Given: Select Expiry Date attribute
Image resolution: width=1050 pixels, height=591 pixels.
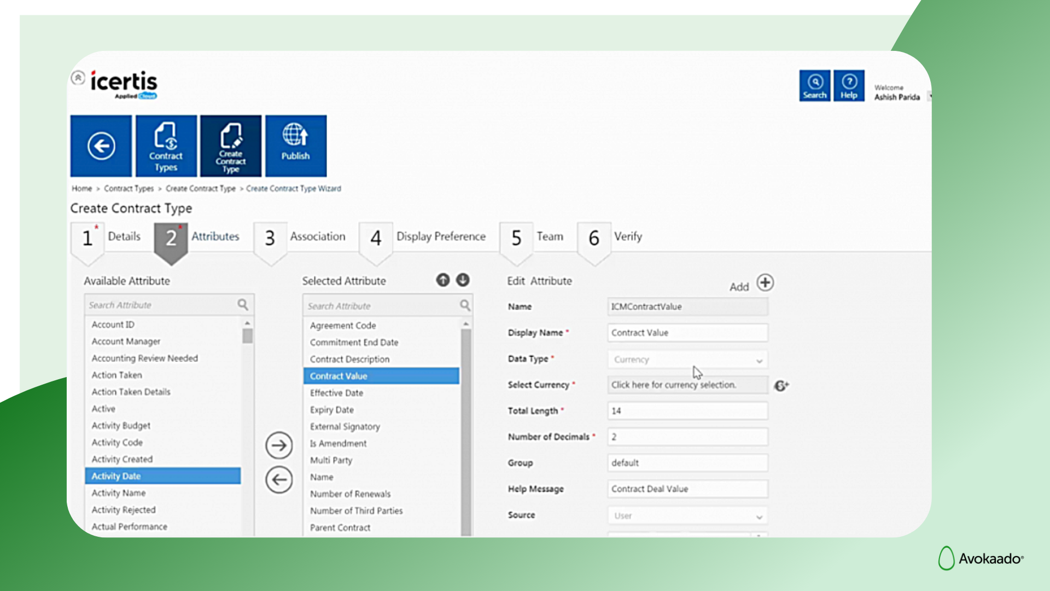Looking at the screenshot, I should [x=382, y=410].
